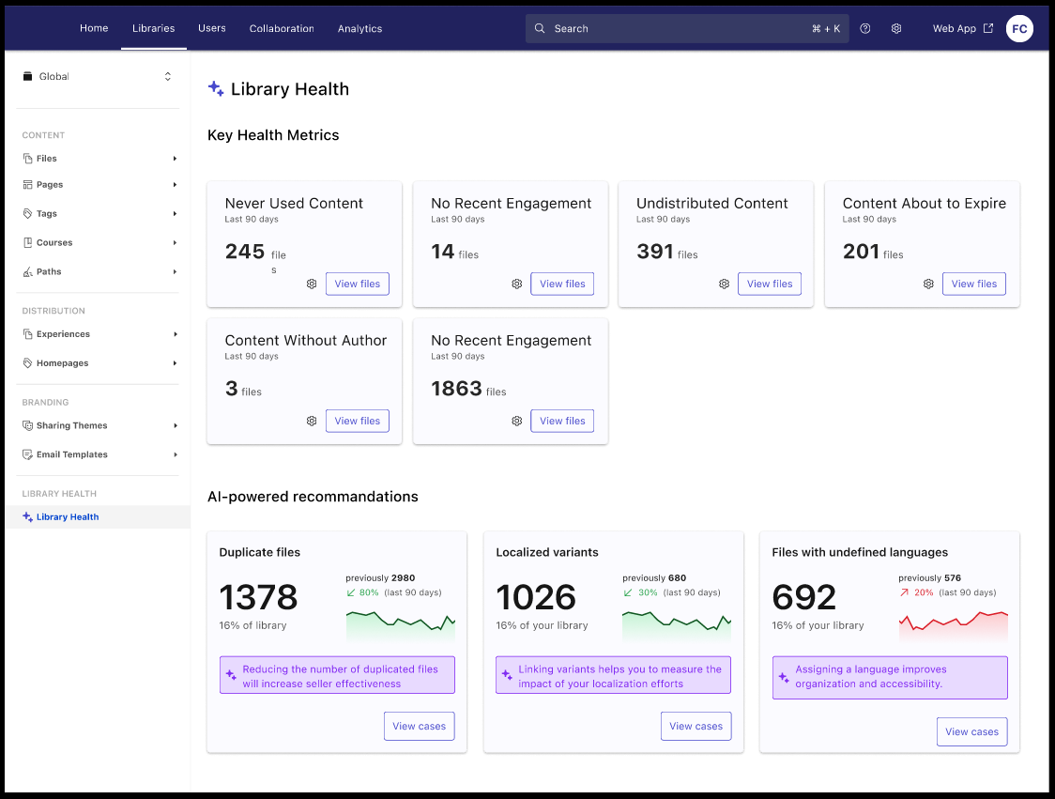
Task: Open the Analytics tab
Action: pos(360,28)
